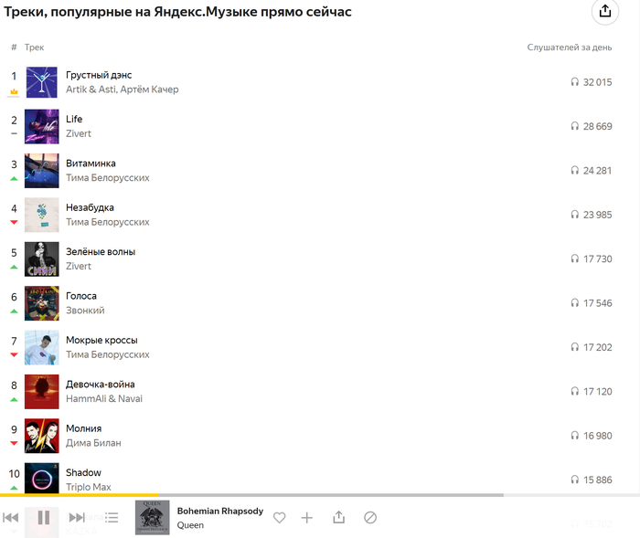Click the playback progress bar

tap(320, 495)
